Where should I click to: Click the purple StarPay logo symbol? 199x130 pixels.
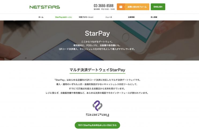(x=97, y=106)
